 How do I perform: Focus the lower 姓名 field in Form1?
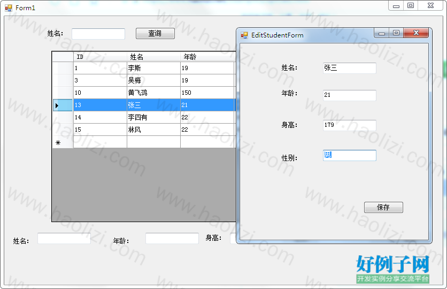pos(64,239)
